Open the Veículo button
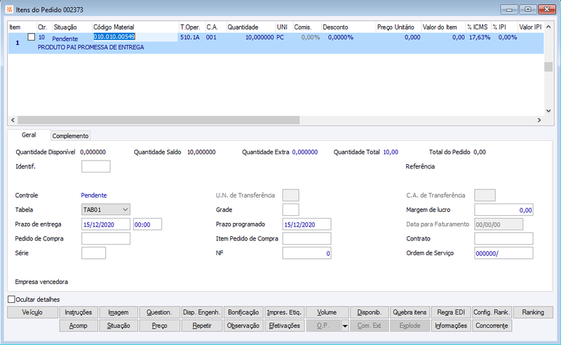The image size is (561, 345). [x=32, y=313]
